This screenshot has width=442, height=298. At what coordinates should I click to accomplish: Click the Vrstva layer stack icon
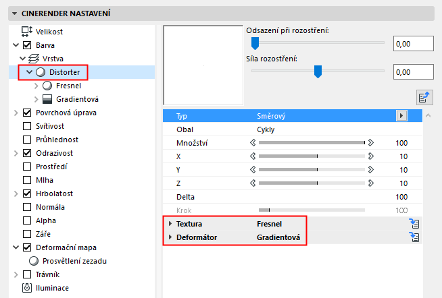pos(34,59)
